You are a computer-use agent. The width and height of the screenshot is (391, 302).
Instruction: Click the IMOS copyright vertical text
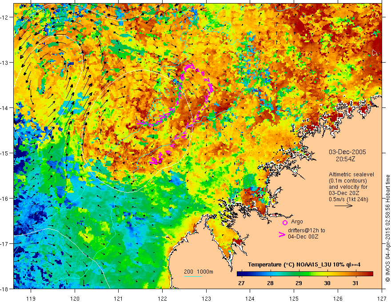[x=388, y=229]
